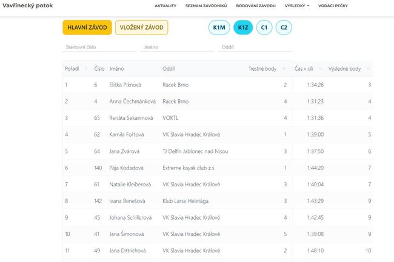Image resolution: width=394 pixels, height=262 pixels.
Task: Choose the C2 category pill
Action: (x=284, y=28)
